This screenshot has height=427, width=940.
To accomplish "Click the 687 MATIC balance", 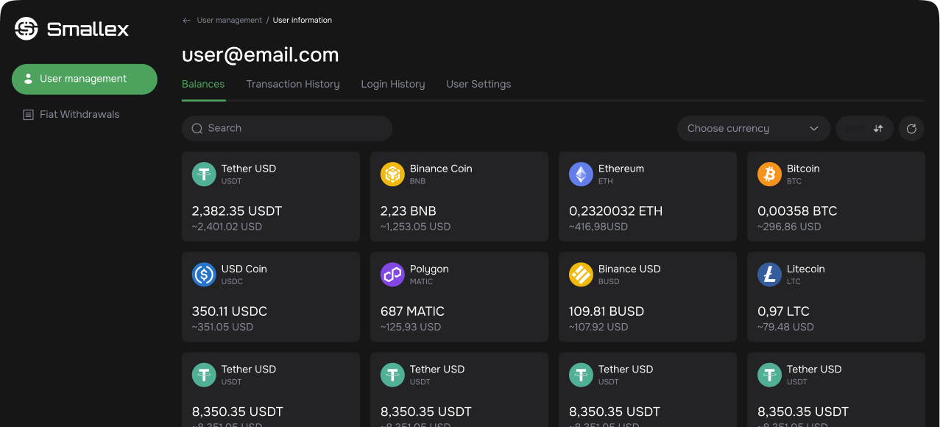I will click(x=413, y=311).
